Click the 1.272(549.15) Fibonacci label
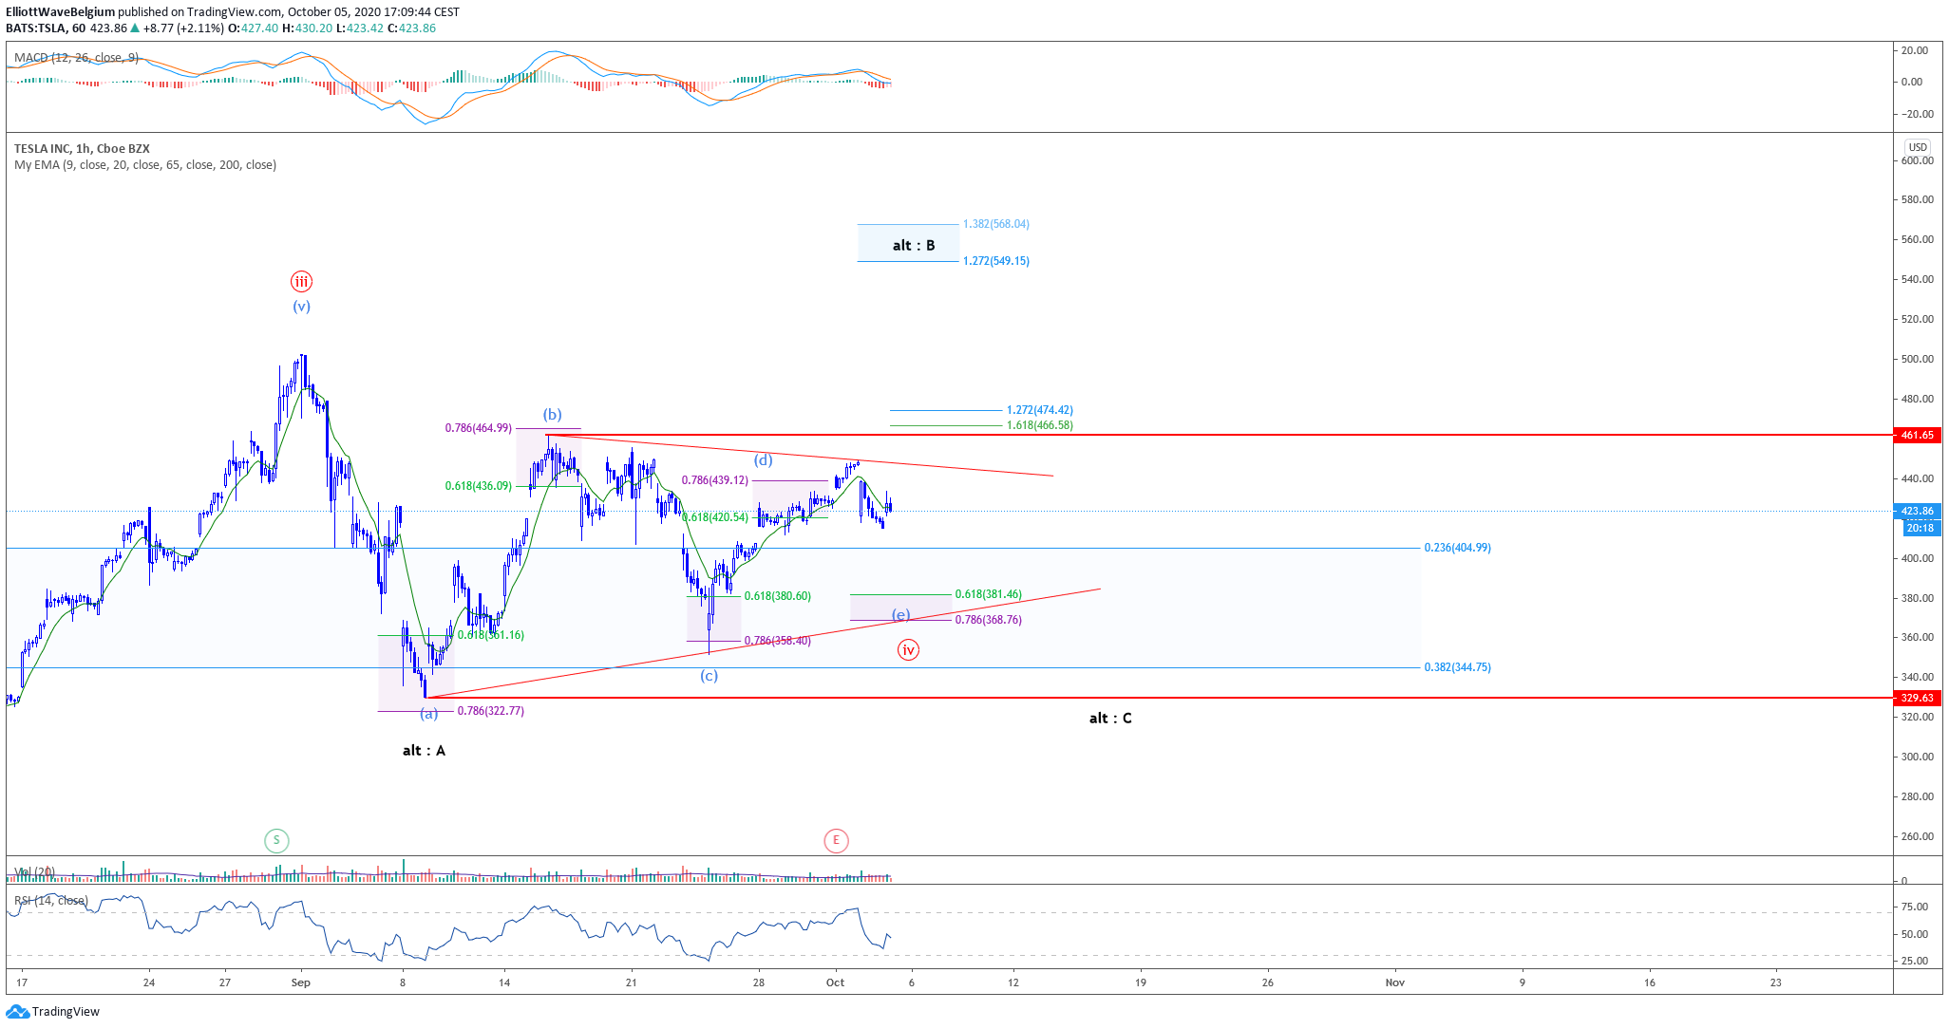This screenshot has height=1029, width=1949. point(996,261)
